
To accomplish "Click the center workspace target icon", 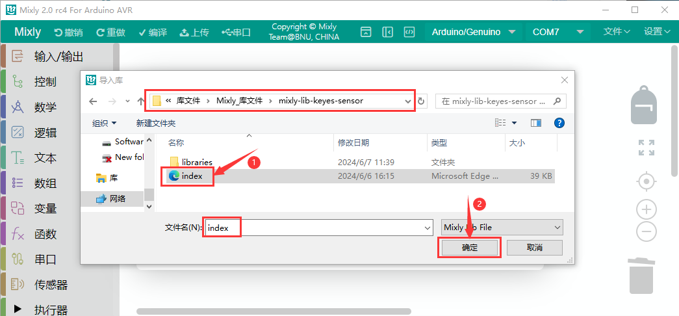I will click(x=646, y=181).
